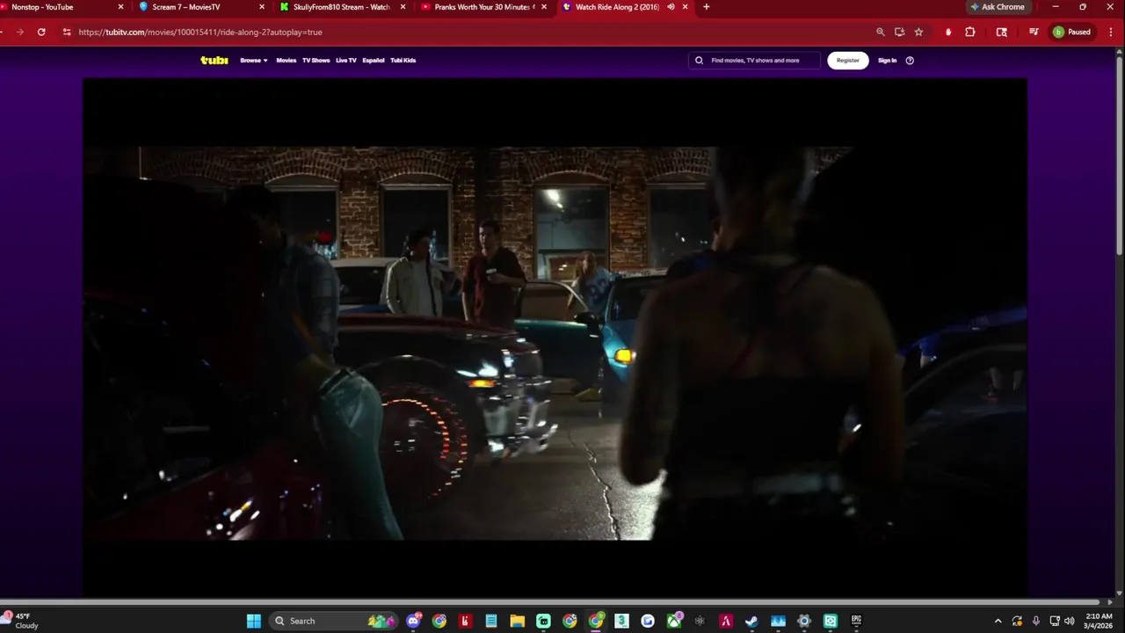The width and height of the screenshot is (1125, 633).
Task: Open the Windows Start menu
Action: pyautogui.click(x=254, y=621)
